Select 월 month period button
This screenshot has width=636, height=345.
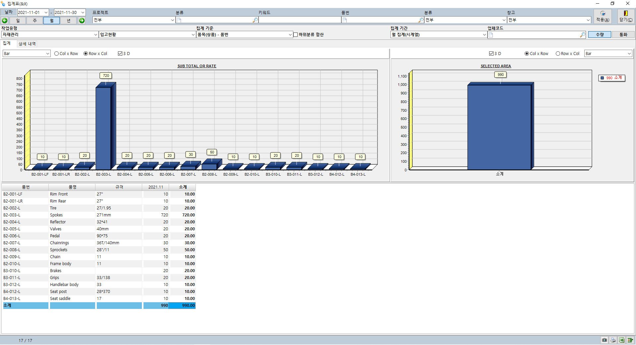pyautogui.click(x=52, y=21)
